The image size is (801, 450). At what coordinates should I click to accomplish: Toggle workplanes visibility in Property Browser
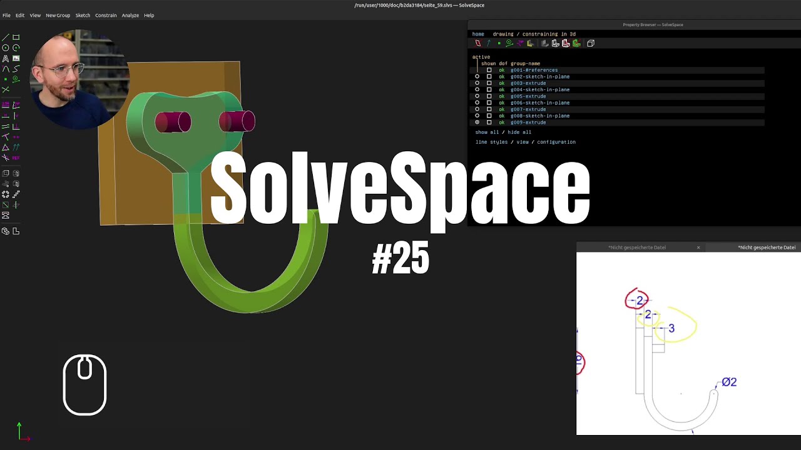(478, 43)
